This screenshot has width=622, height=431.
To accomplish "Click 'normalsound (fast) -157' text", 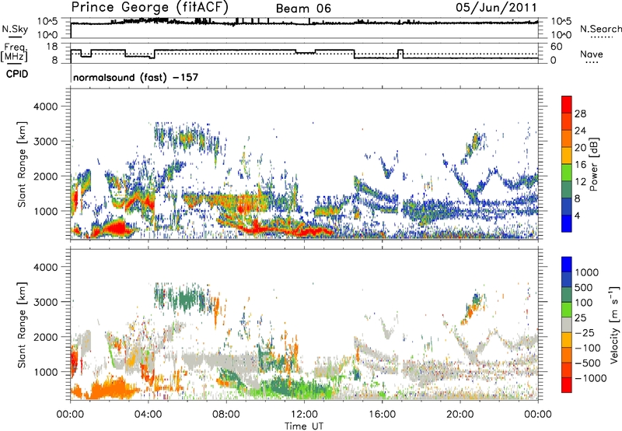I will click(135, 77).
